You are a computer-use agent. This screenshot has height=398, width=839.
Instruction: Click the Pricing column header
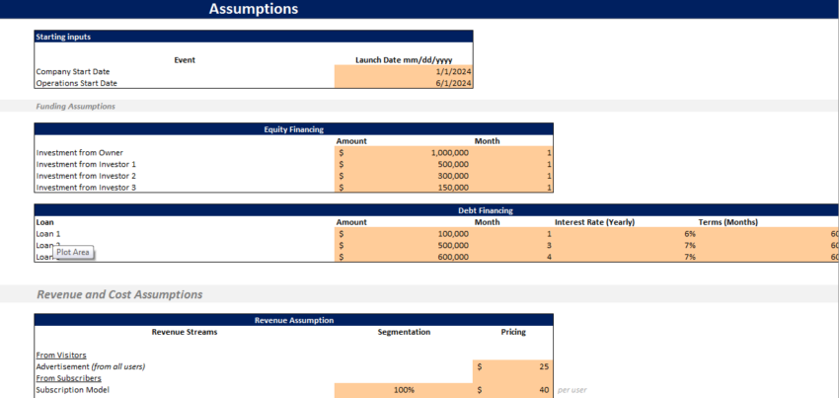pos(513,332)
